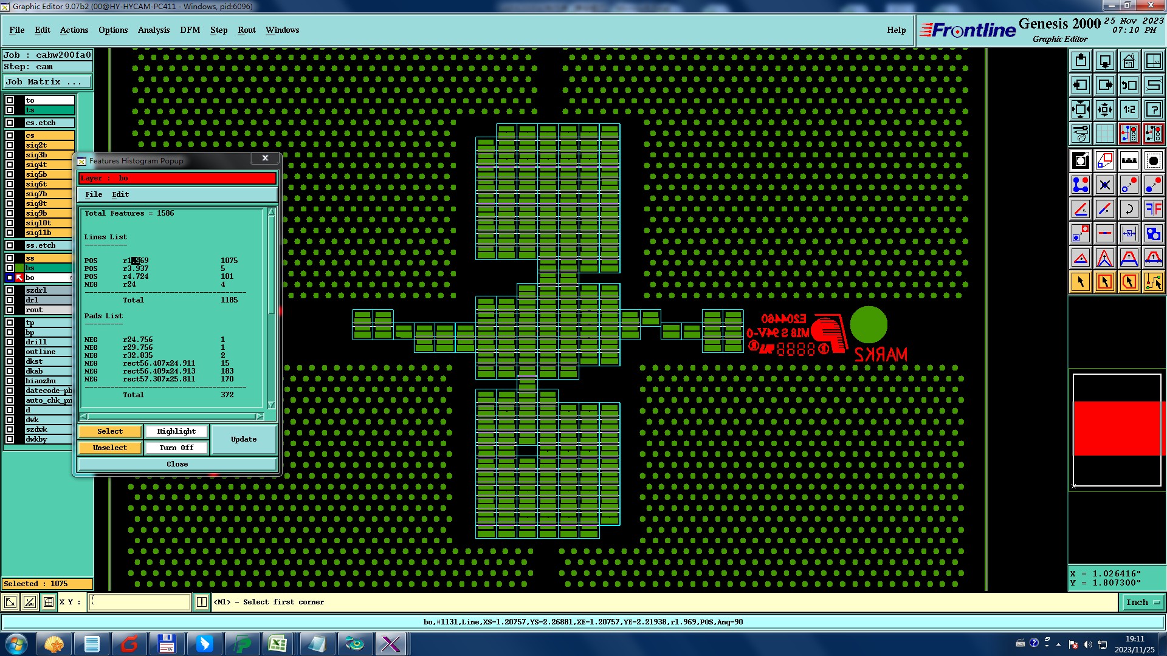Image resolution: width=1167 pixels, height=656 pixels.
Task: Open the Inch units dropdown
Action: pyautogui.click(x=1143, y=602)
